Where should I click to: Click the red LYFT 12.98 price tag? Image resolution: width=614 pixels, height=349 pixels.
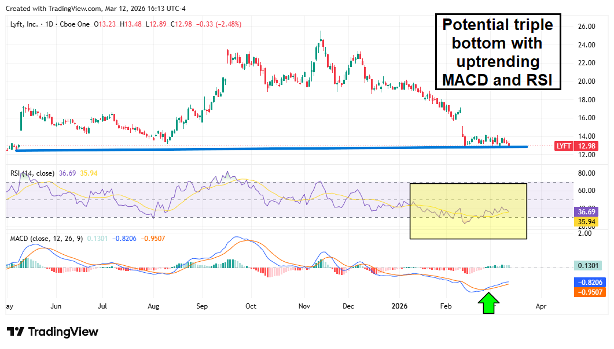coord(578,146)
